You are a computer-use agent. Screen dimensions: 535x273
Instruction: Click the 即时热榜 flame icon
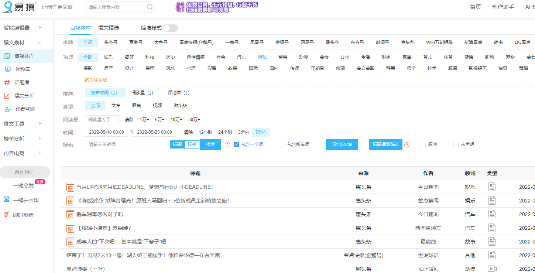[6, 215]
